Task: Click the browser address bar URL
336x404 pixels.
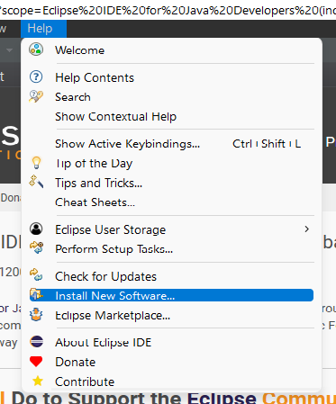Action: pyautogui.click(x=168, y=10)
